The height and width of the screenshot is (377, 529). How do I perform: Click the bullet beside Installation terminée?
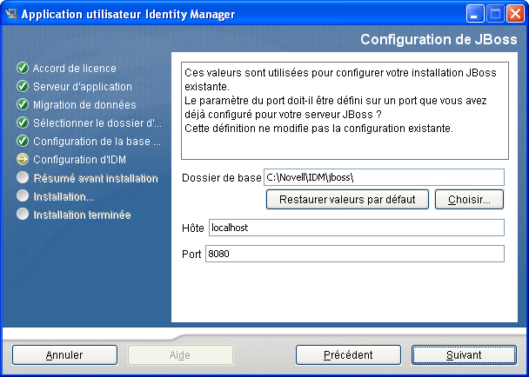[22, 215]
